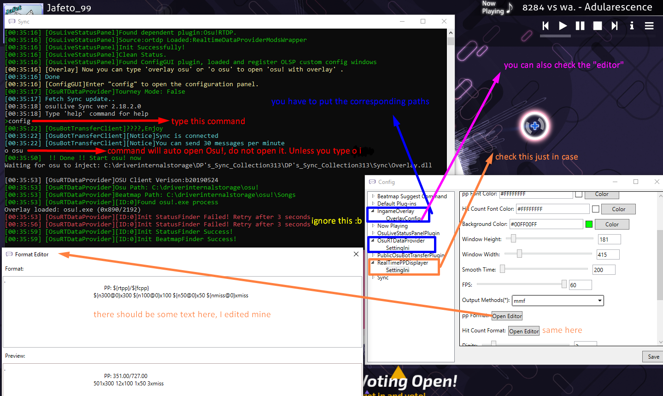Click Color button for pp Font Color

(602, 194)
